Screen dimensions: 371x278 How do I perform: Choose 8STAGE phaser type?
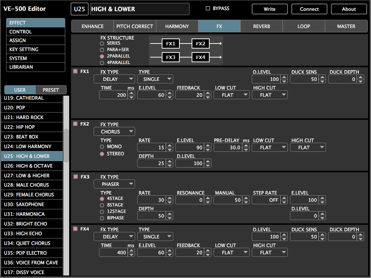tap(102, 205)
